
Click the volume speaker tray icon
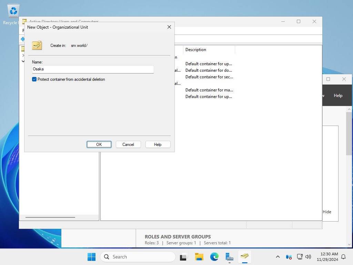308,257
